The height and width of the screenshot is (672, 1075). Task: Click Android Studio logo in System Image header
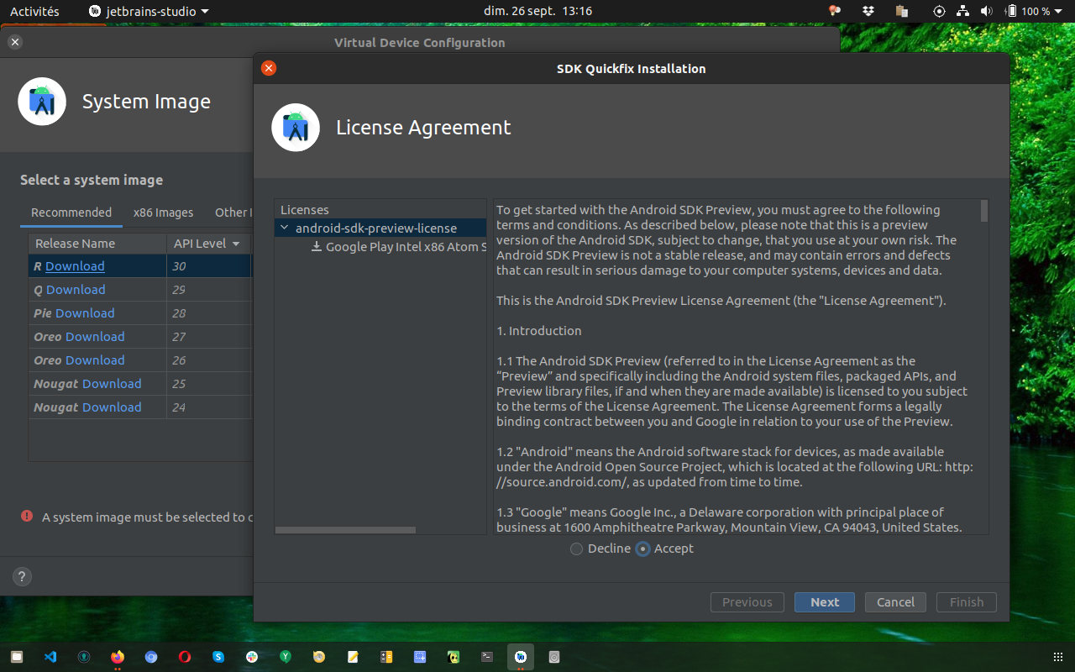42,102
